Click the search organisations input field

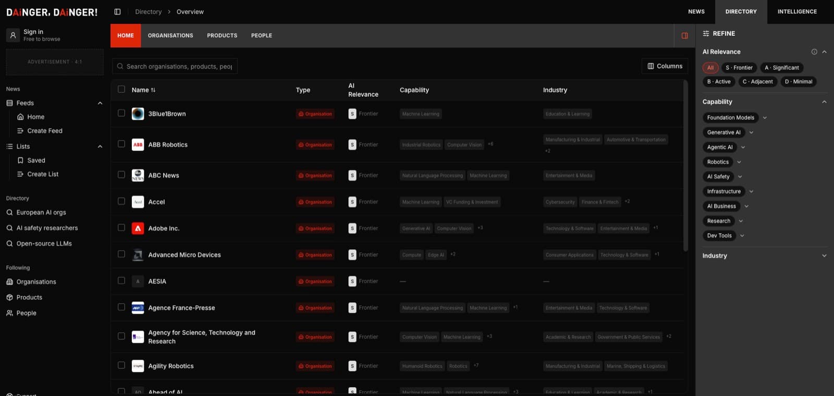175,66
